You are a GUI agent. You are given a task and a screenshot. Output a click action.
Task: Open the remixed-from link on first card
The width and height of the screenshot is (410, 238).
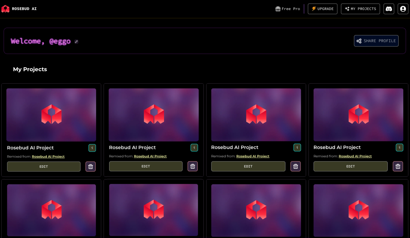click(48, 156)
